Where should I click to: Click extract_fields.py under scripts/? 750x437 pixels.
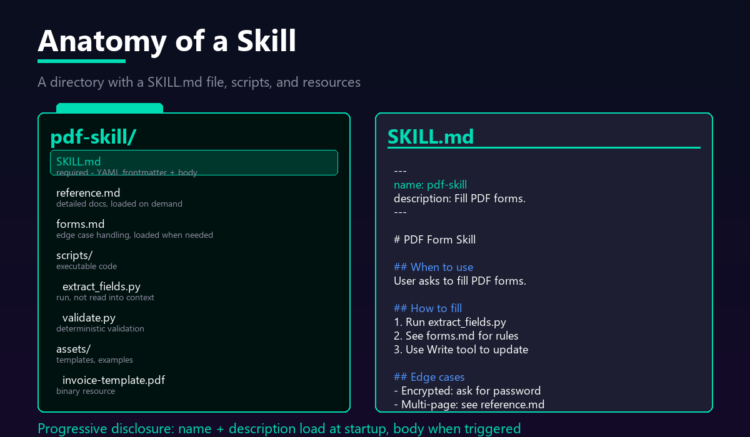coord(101,287)
